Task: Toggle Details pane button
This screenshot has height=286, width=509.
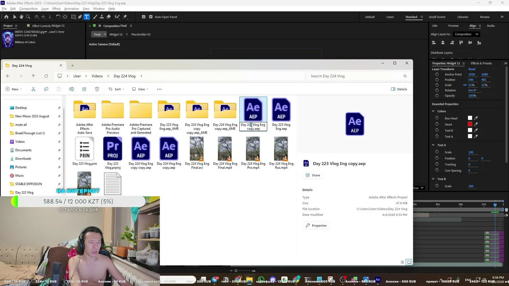Action: tap(399, 89)
